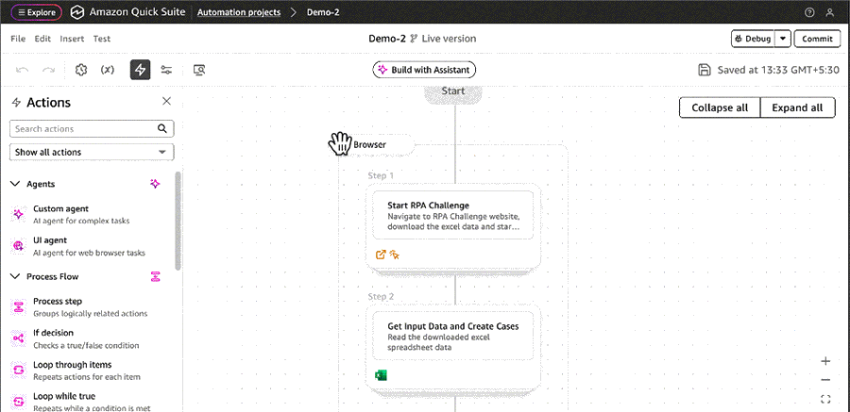Zoom out with the minus canvas control
This screenshot has width=850, height=412.
click(x=825, y=380)
